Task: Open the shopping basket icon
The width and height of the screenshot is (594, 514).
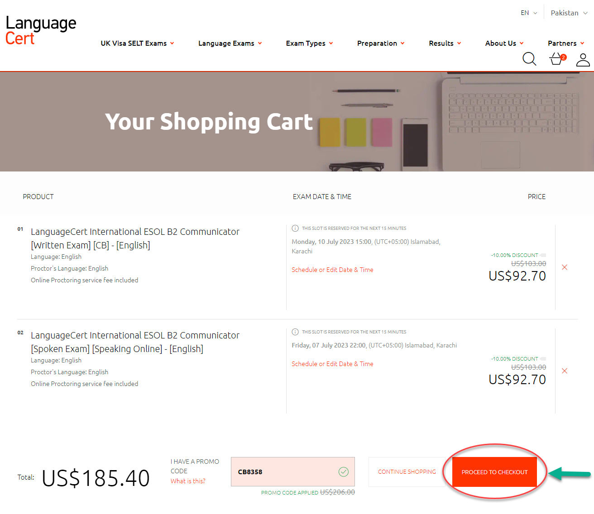Action: pos(557,59)
